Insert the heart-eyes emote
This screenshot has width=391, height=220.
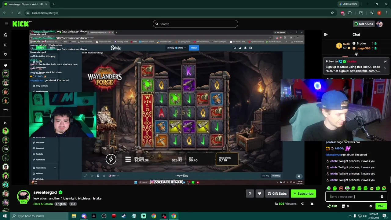384,188
